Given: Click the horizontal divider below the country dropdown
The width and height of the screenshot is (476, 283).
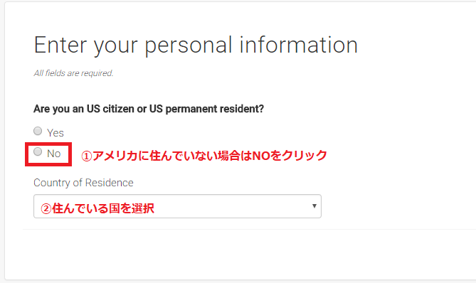Looking at the screenshot, I should [249, 229].
